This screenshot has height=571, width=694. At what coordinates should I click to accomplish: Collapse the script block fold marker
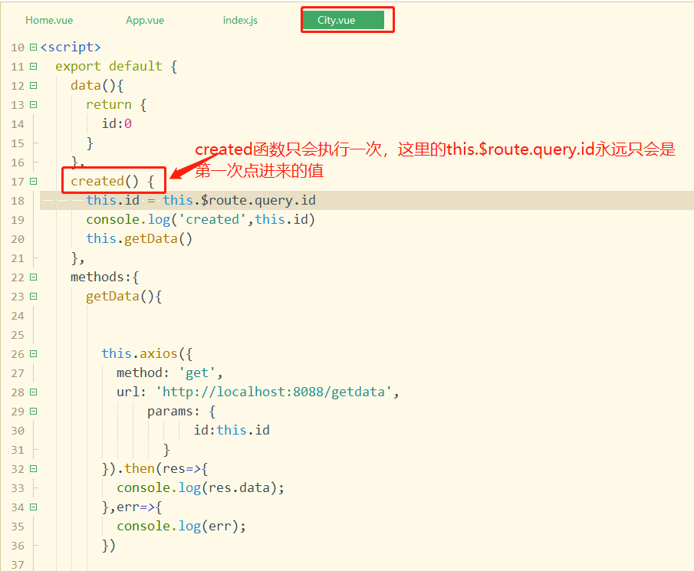[x=32, y=47]
